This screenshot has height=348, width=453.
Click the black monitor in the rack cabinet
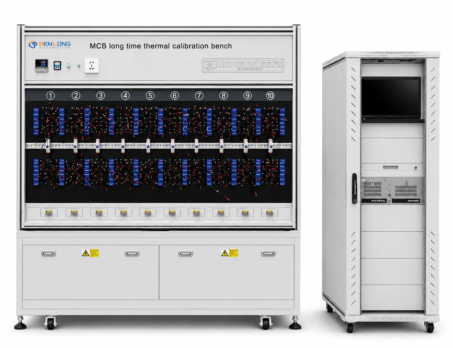(391, 97)
